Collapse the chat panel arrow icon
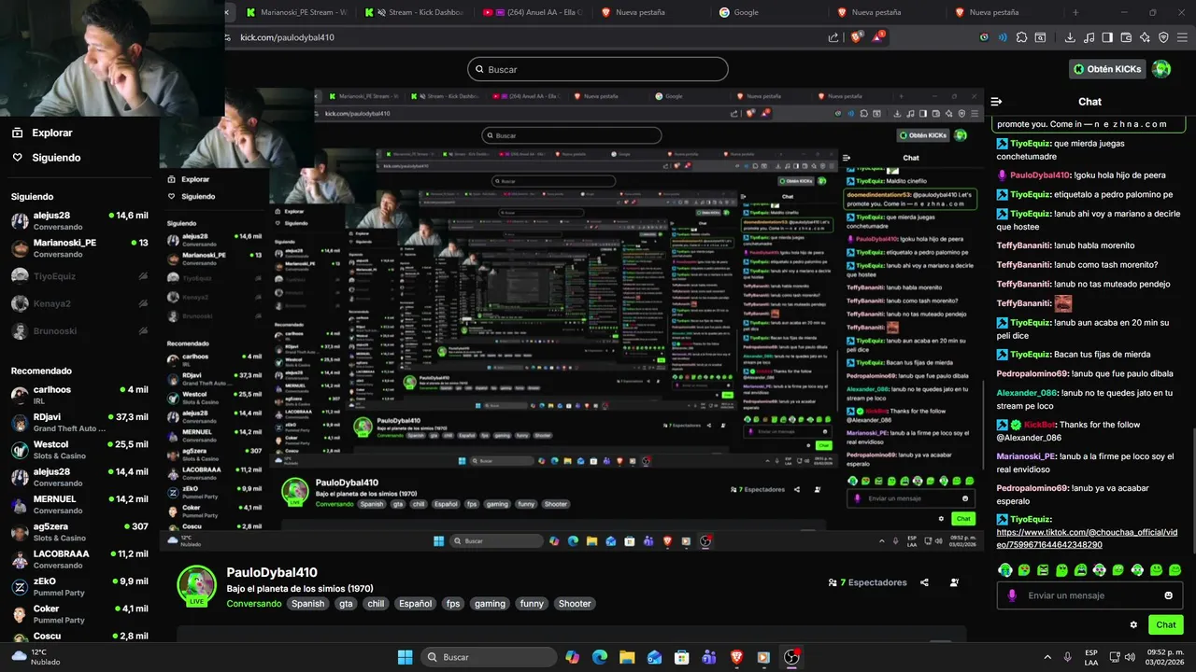Screen dimensions: 1196x672 click(x=996, y=102)
